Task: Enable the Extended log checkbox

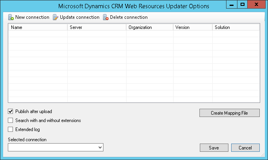Action: pos(11,129)
